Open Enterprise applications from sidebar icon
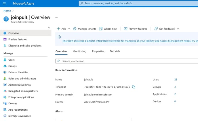The width and height of the screenshot is (198, 121). (x=5, y=97)
